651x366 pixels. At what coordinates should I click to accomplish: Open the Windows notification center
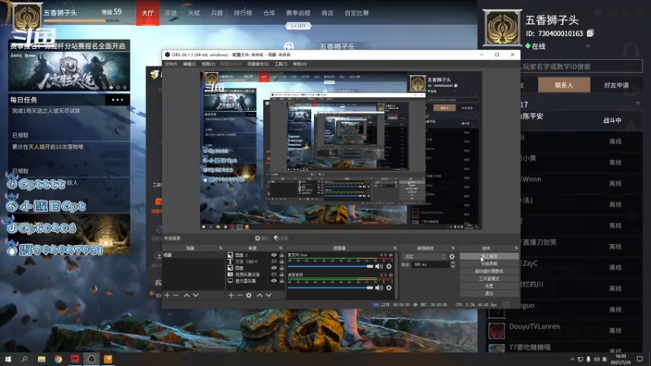pyautogui.click(x=640, y=359)
